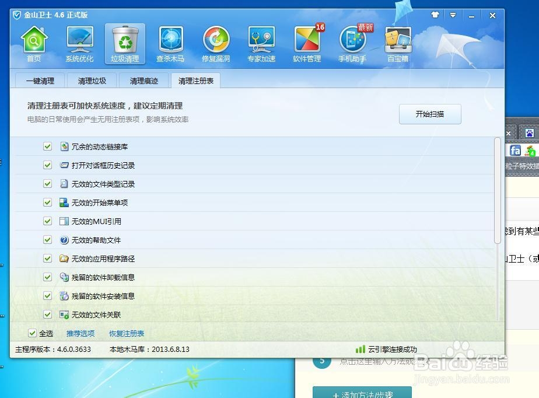Uncheck 打开对话框历史记录 checkbox
Screen dimensions: 539x398
[47, 165]
